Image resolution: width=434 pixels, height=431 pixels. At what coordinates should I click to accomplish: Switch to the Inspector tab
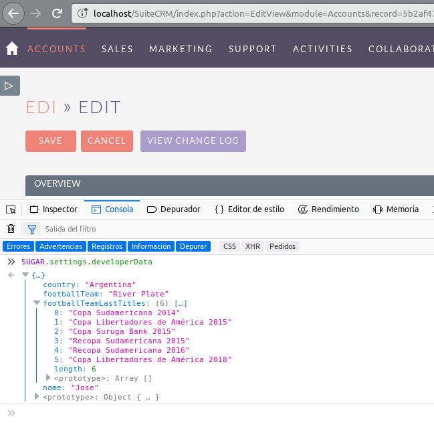tap(53, 209)
